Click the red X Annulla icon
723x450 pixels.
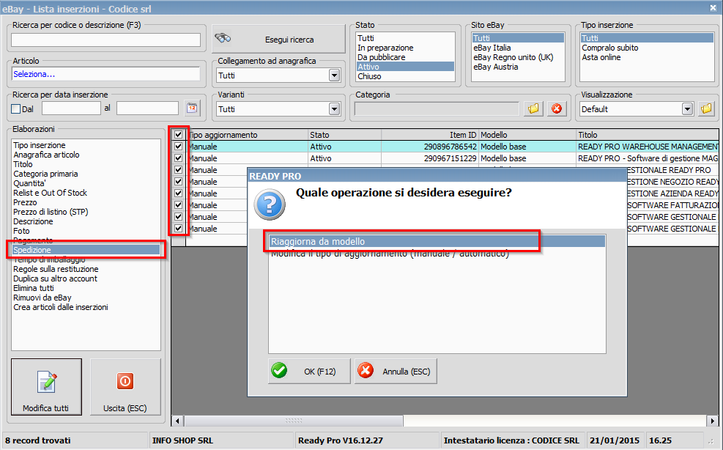(366, 370)
